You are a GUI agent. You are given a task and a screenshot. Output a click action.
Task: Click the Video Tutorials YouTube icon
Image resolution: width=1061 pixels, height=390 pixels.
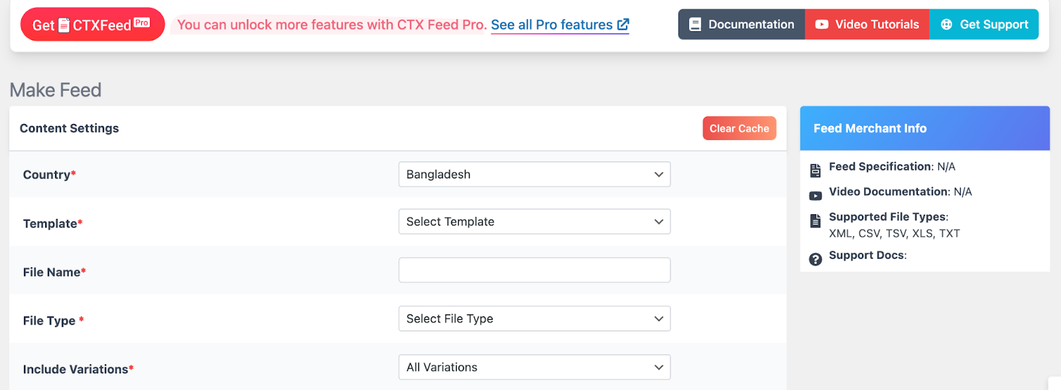point(822,25)
